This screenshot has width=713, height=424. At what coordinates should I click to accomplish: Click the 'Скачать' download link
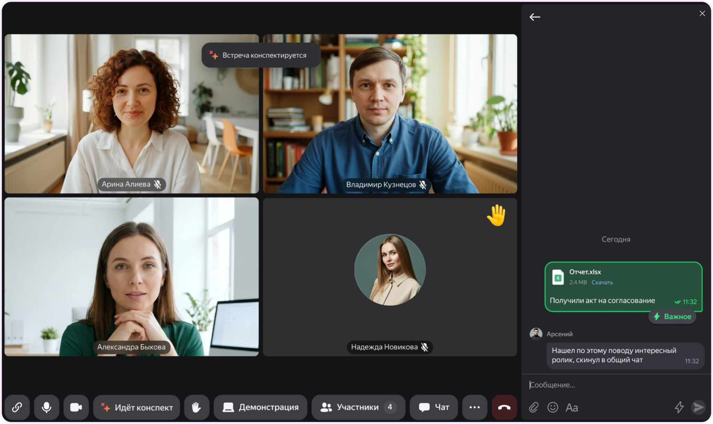[602, 282]
